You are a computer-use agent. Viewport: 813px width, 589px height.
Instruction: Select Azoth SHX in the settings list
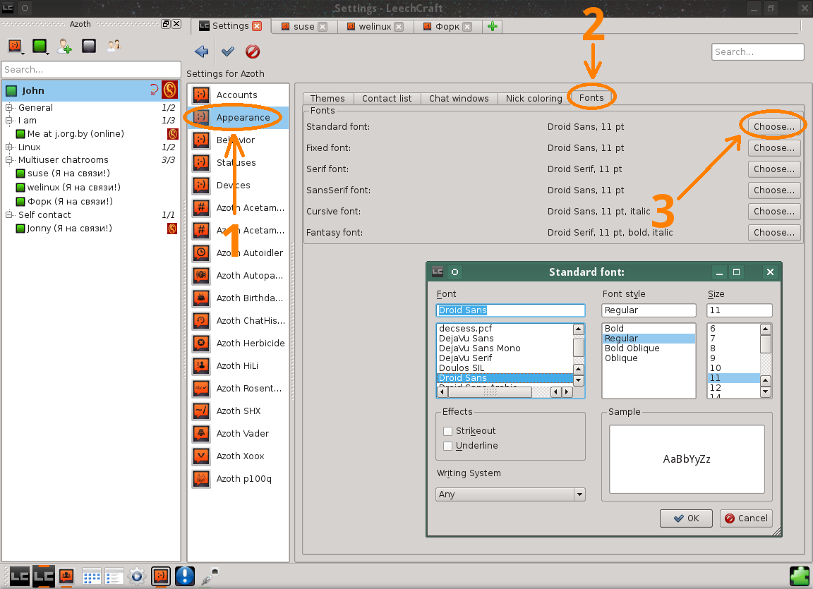click(x=238, y=411)
